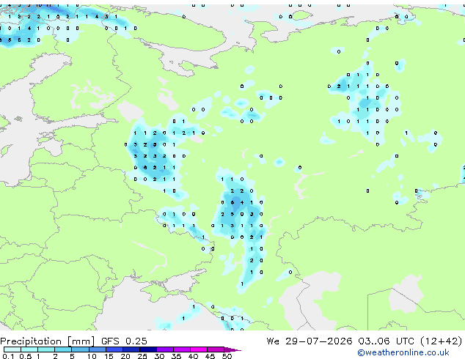Click the 35–40 mm legend color swatch
This screenshot has height=359, width=465.
pos(181,349)
